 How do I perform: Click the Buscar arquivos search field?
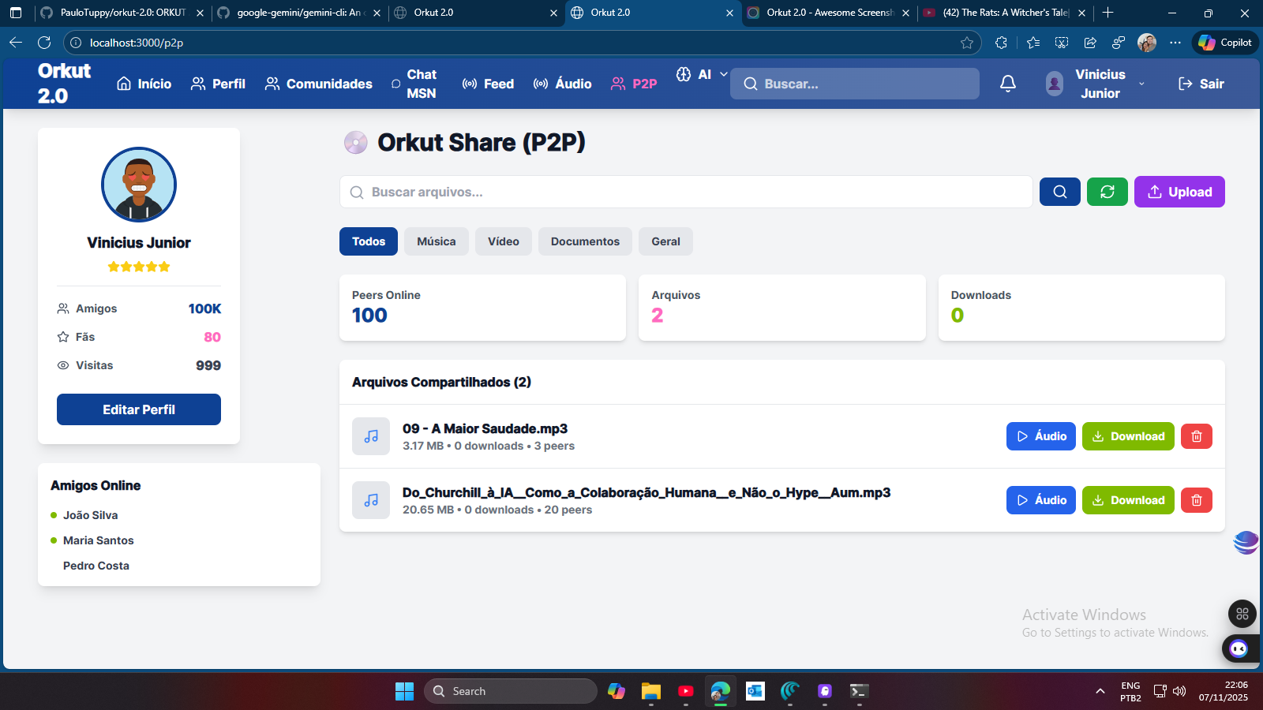pos(686,192)
